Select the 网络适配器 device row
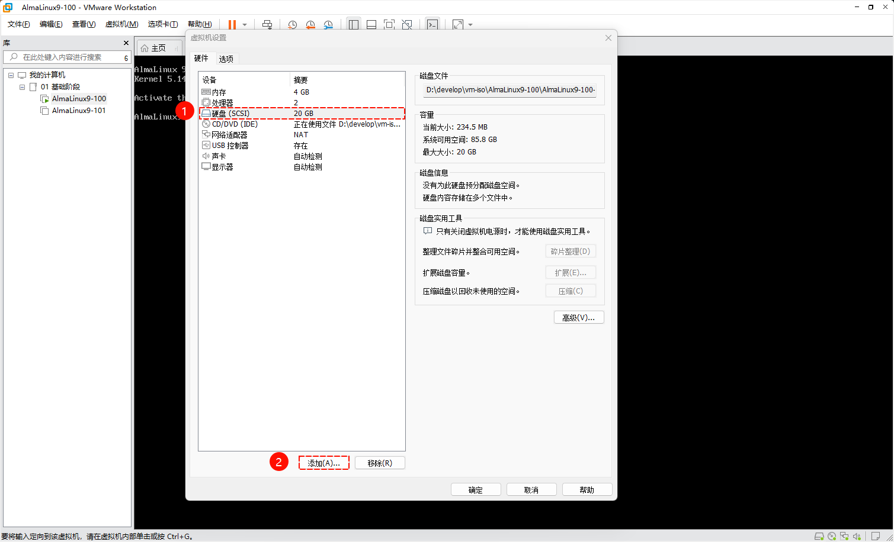 pyautogui.click(x=230, y=135)
